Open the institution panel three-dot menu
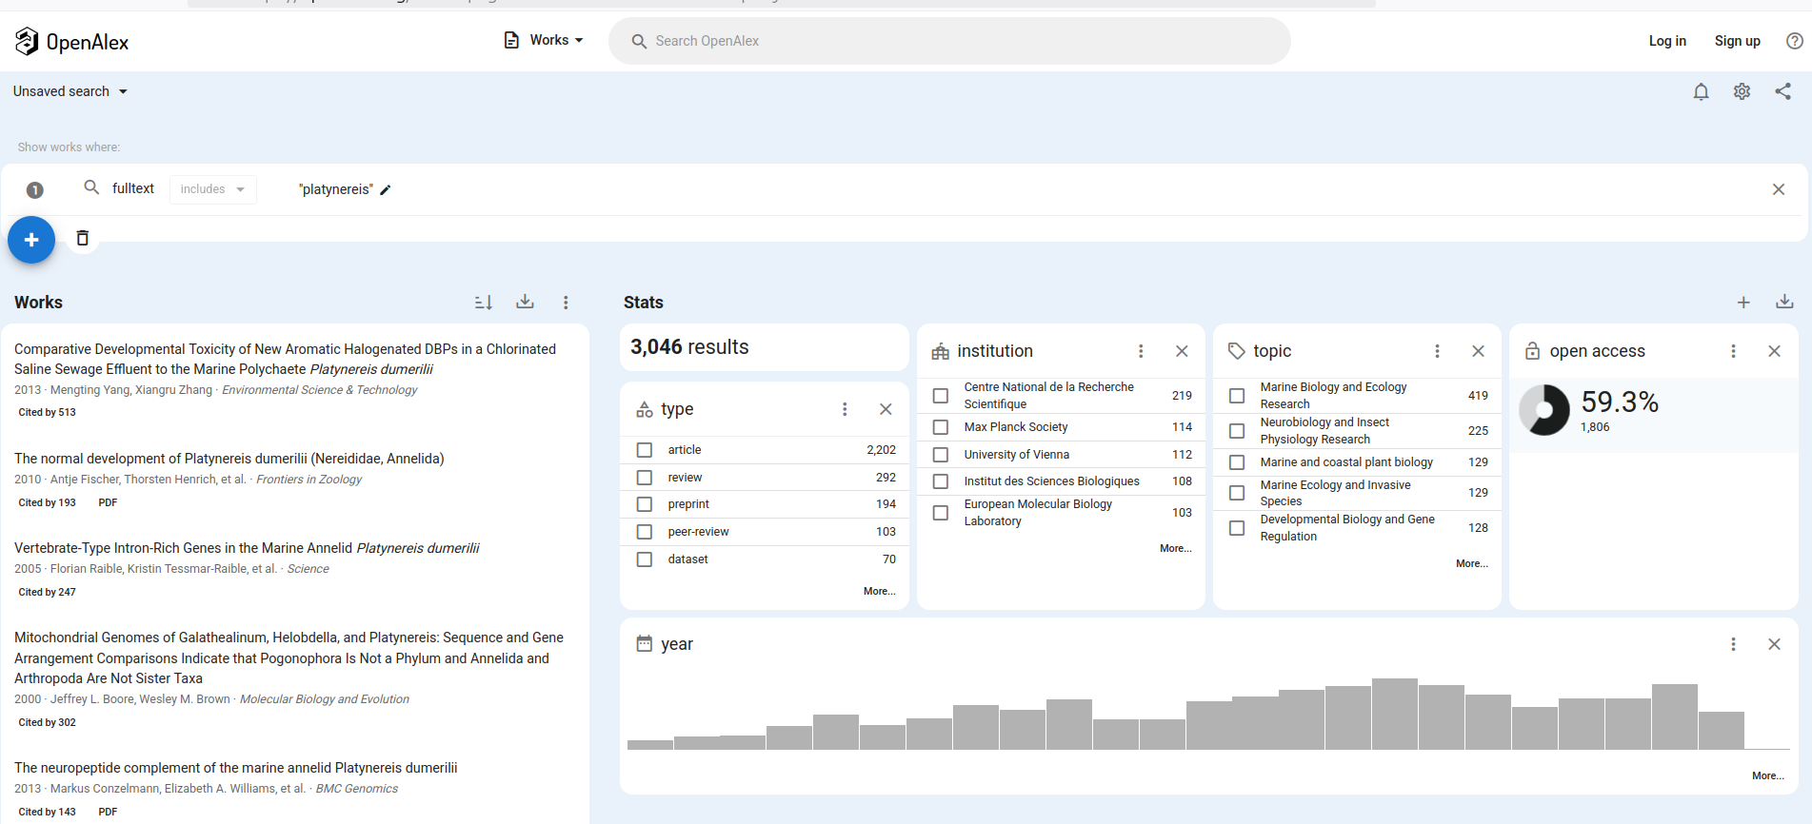 [x=1141, y=351]
